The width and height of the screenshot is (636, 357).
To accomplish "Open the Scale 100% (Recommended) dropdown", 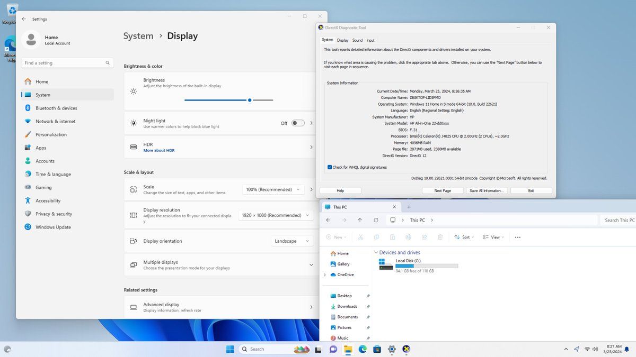I will click(x=273, y=189).
